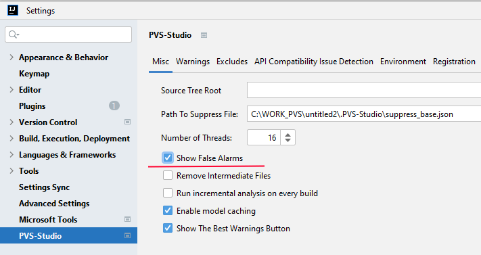This screenshot has width=481, height=255.
Task: Open the Keymap settings page
Action: 34,74
